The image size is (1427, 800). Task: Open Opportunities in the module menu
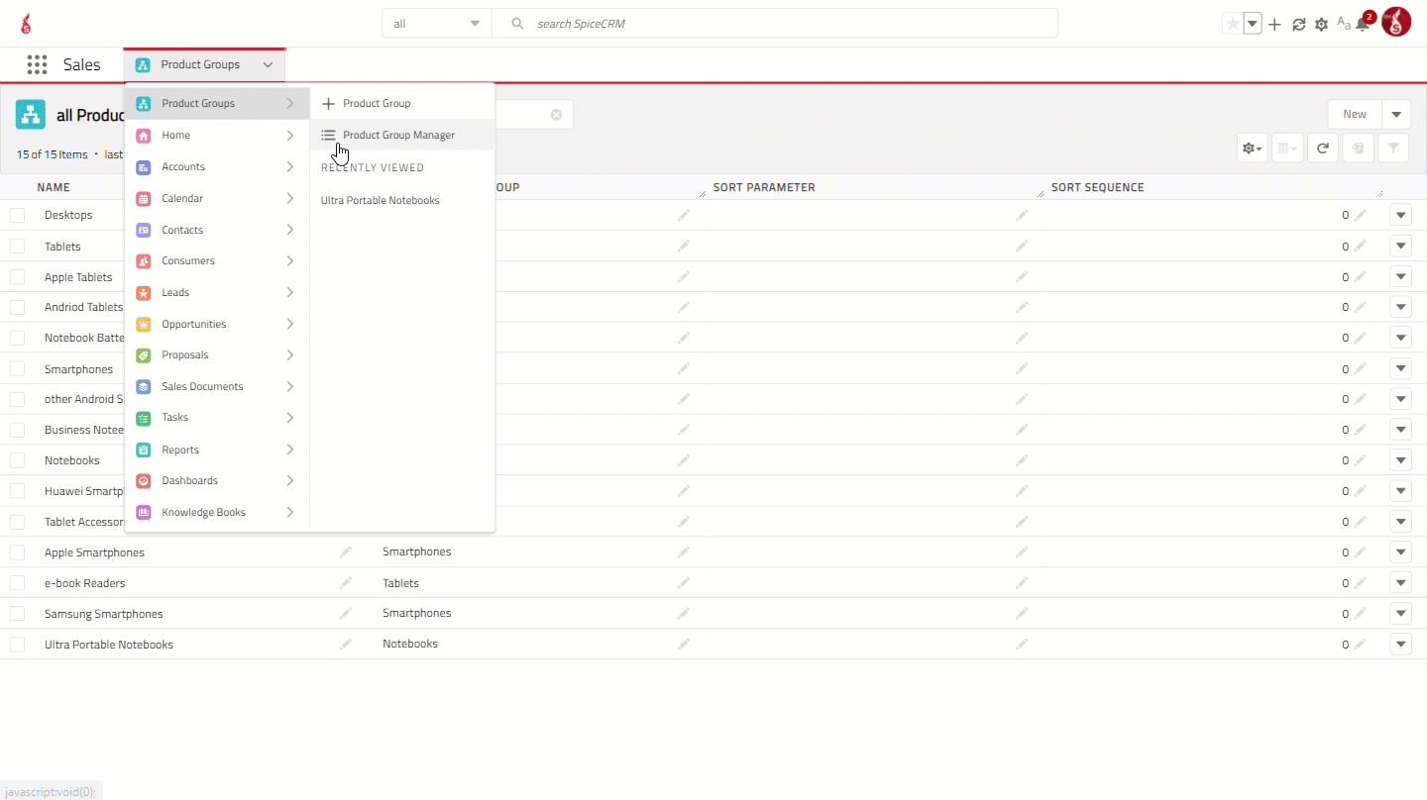coord(194,324)
